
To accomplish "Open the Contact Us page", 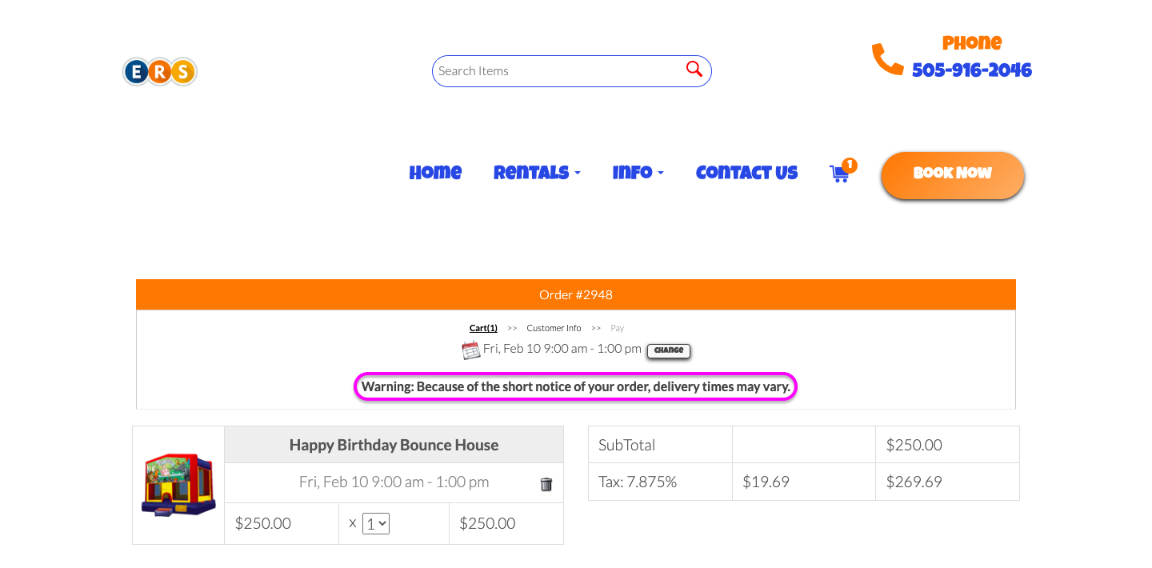I will click(746, 173).
